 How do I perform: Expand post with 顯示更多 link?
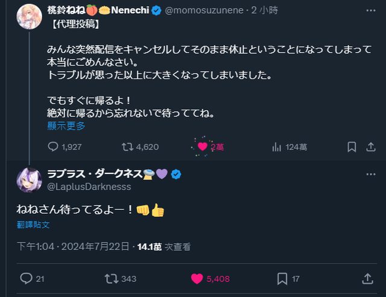[x=66, y=126]
